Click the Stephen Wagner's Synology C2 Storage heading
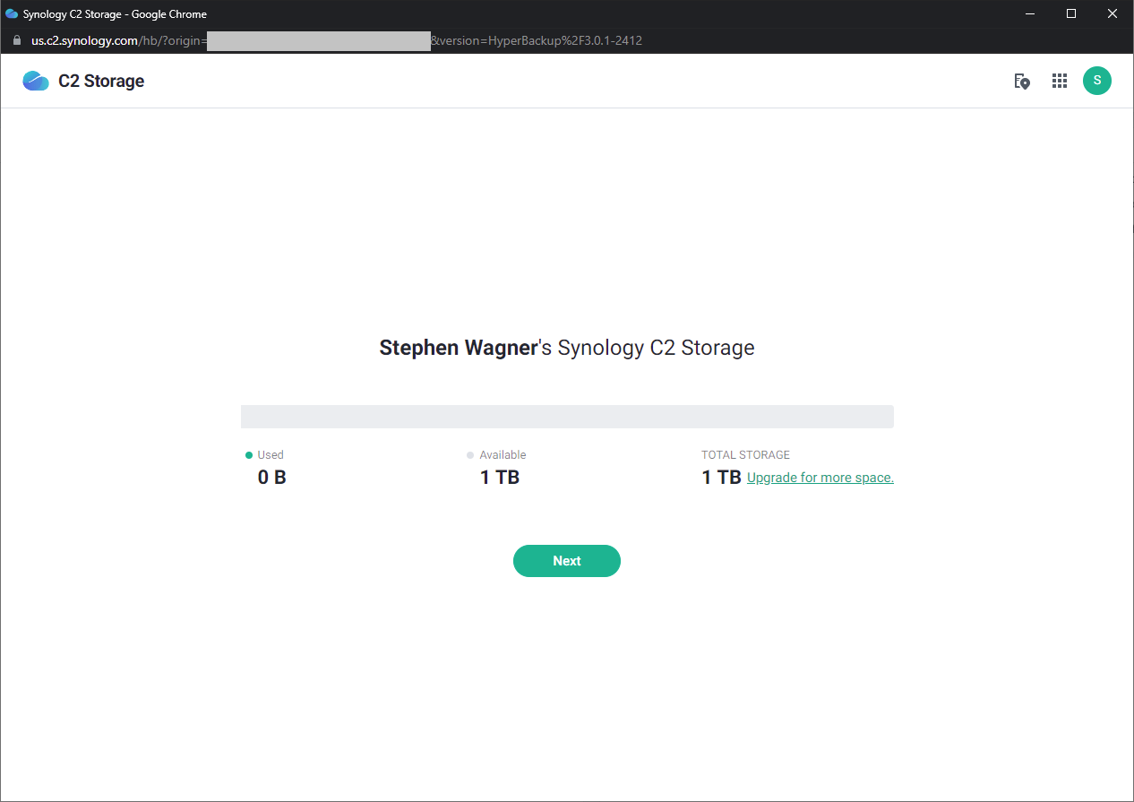 point(567,348)
